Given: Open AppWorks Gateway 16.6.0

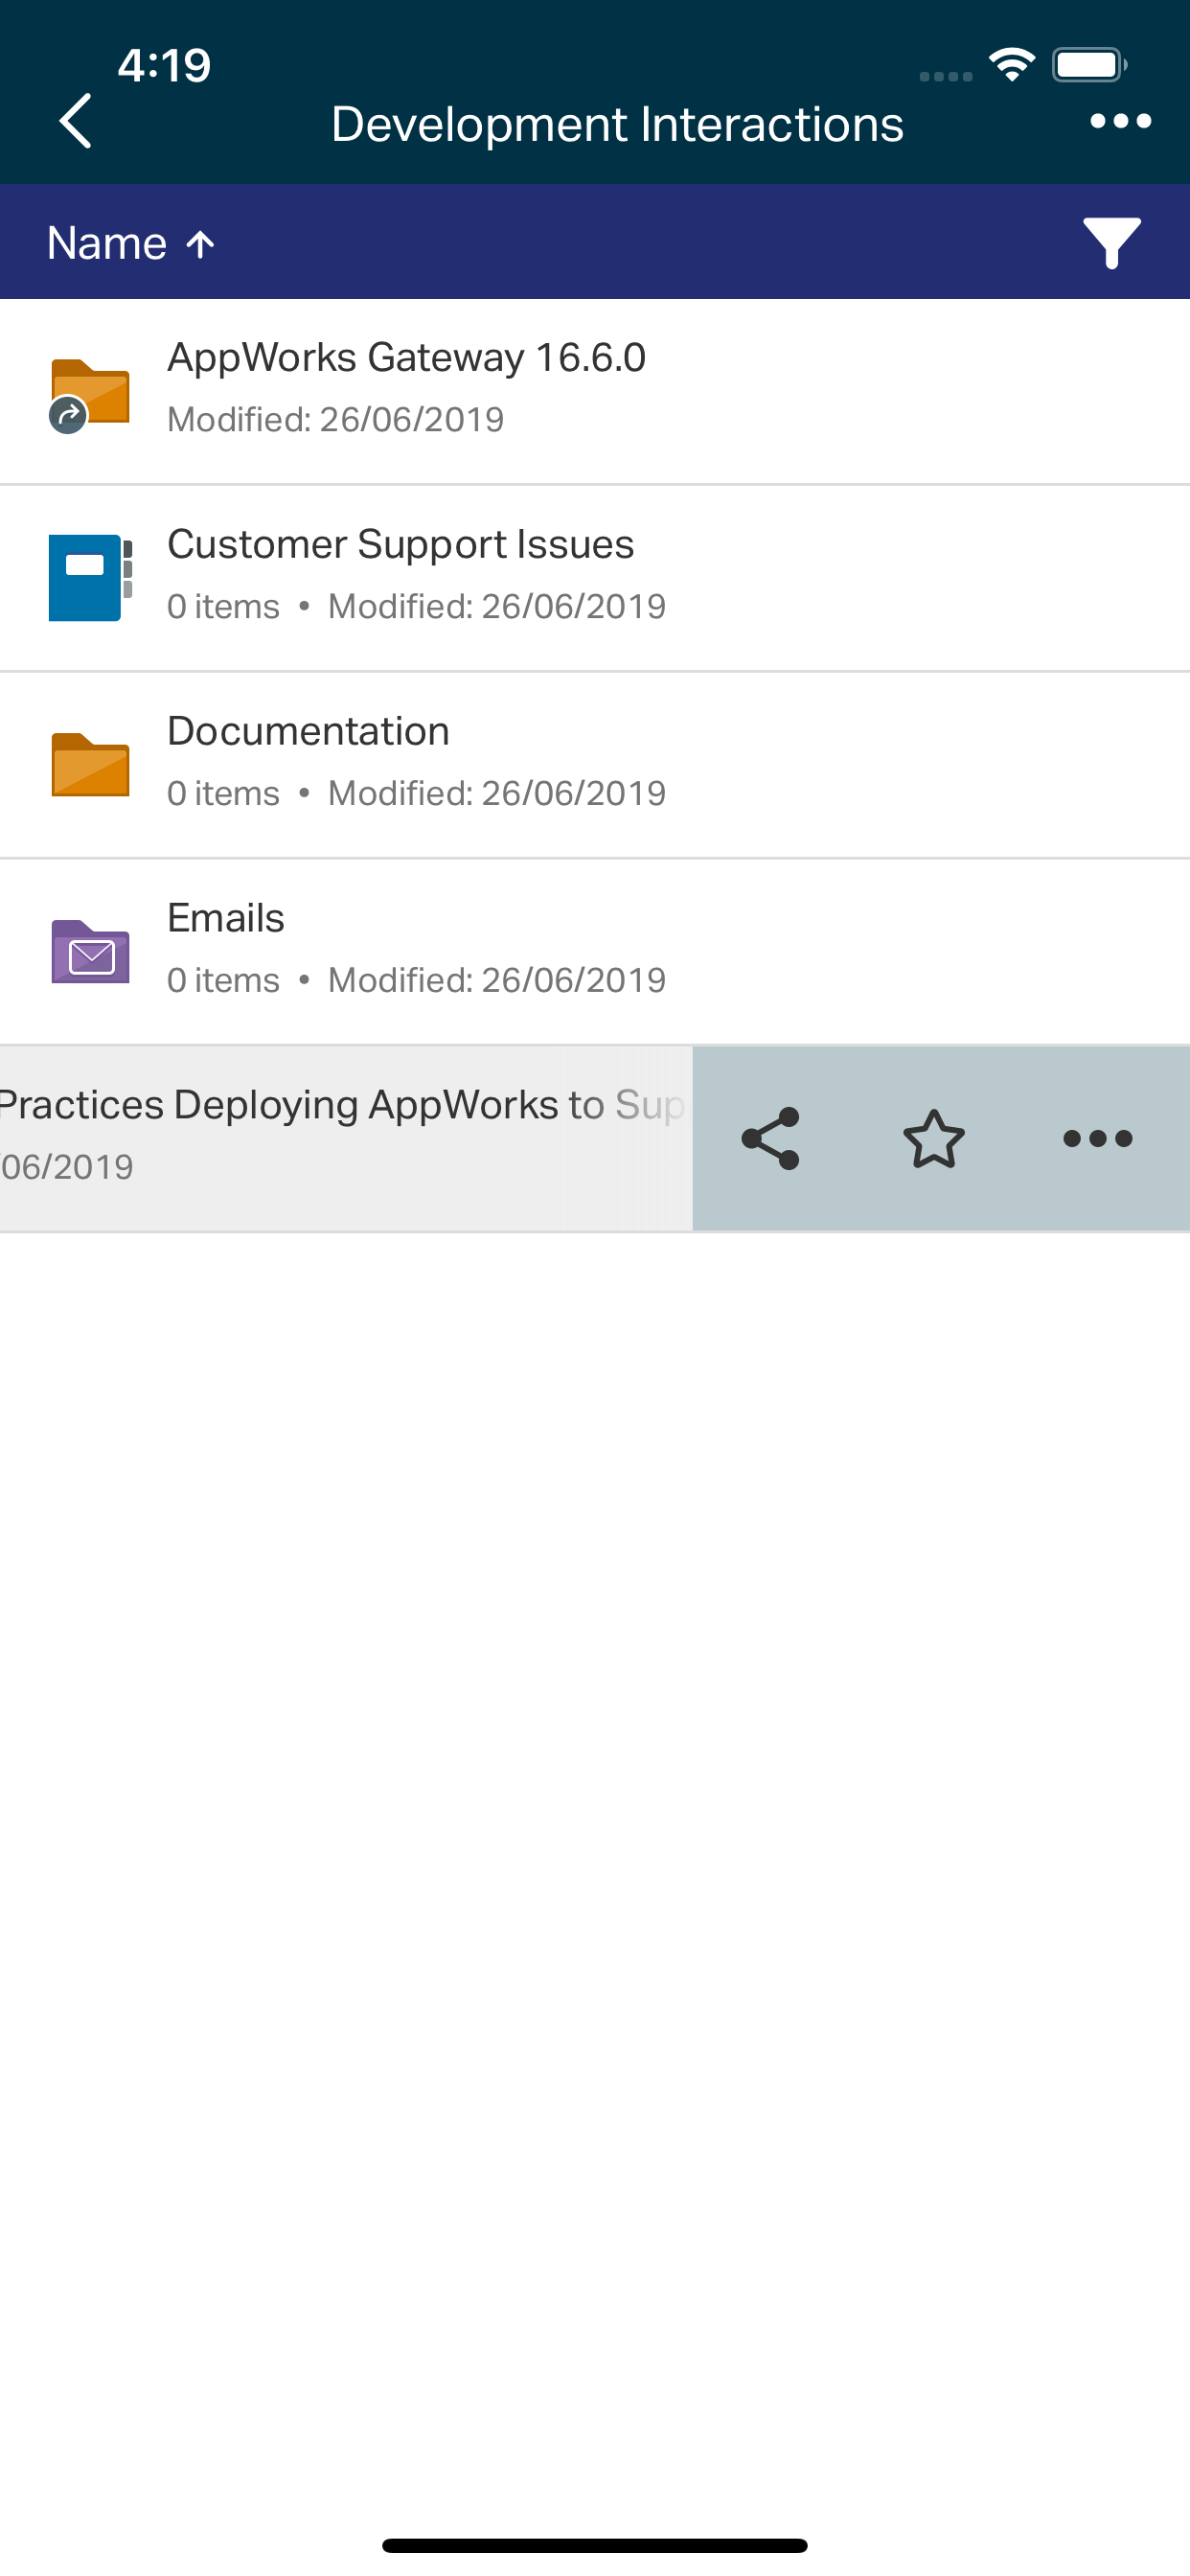Looking at the screenshot, I should tap(595, 392).
